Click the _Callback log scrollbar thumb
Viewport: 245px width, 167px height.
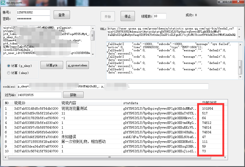tap(240, 67)
